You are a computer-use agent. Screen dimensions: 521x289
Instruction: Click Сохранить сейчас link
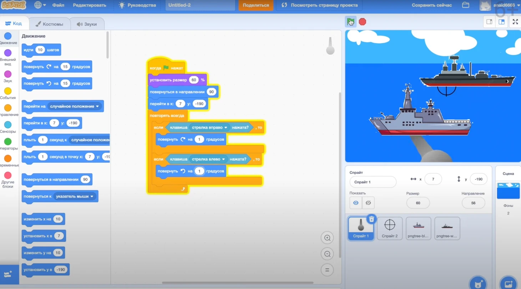click(432, 5)
